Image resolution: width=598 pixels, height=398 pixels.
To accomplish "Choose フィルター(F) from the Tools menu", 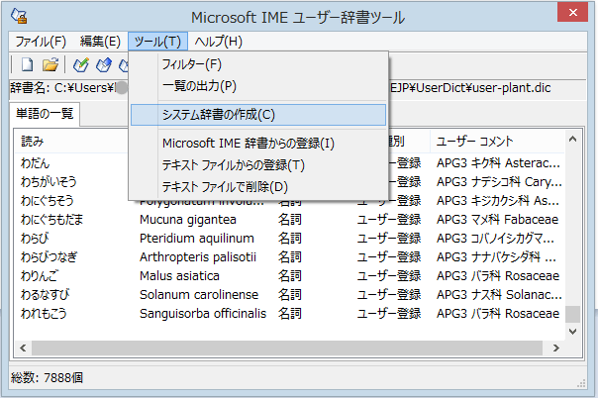I will tap(258, 64).
